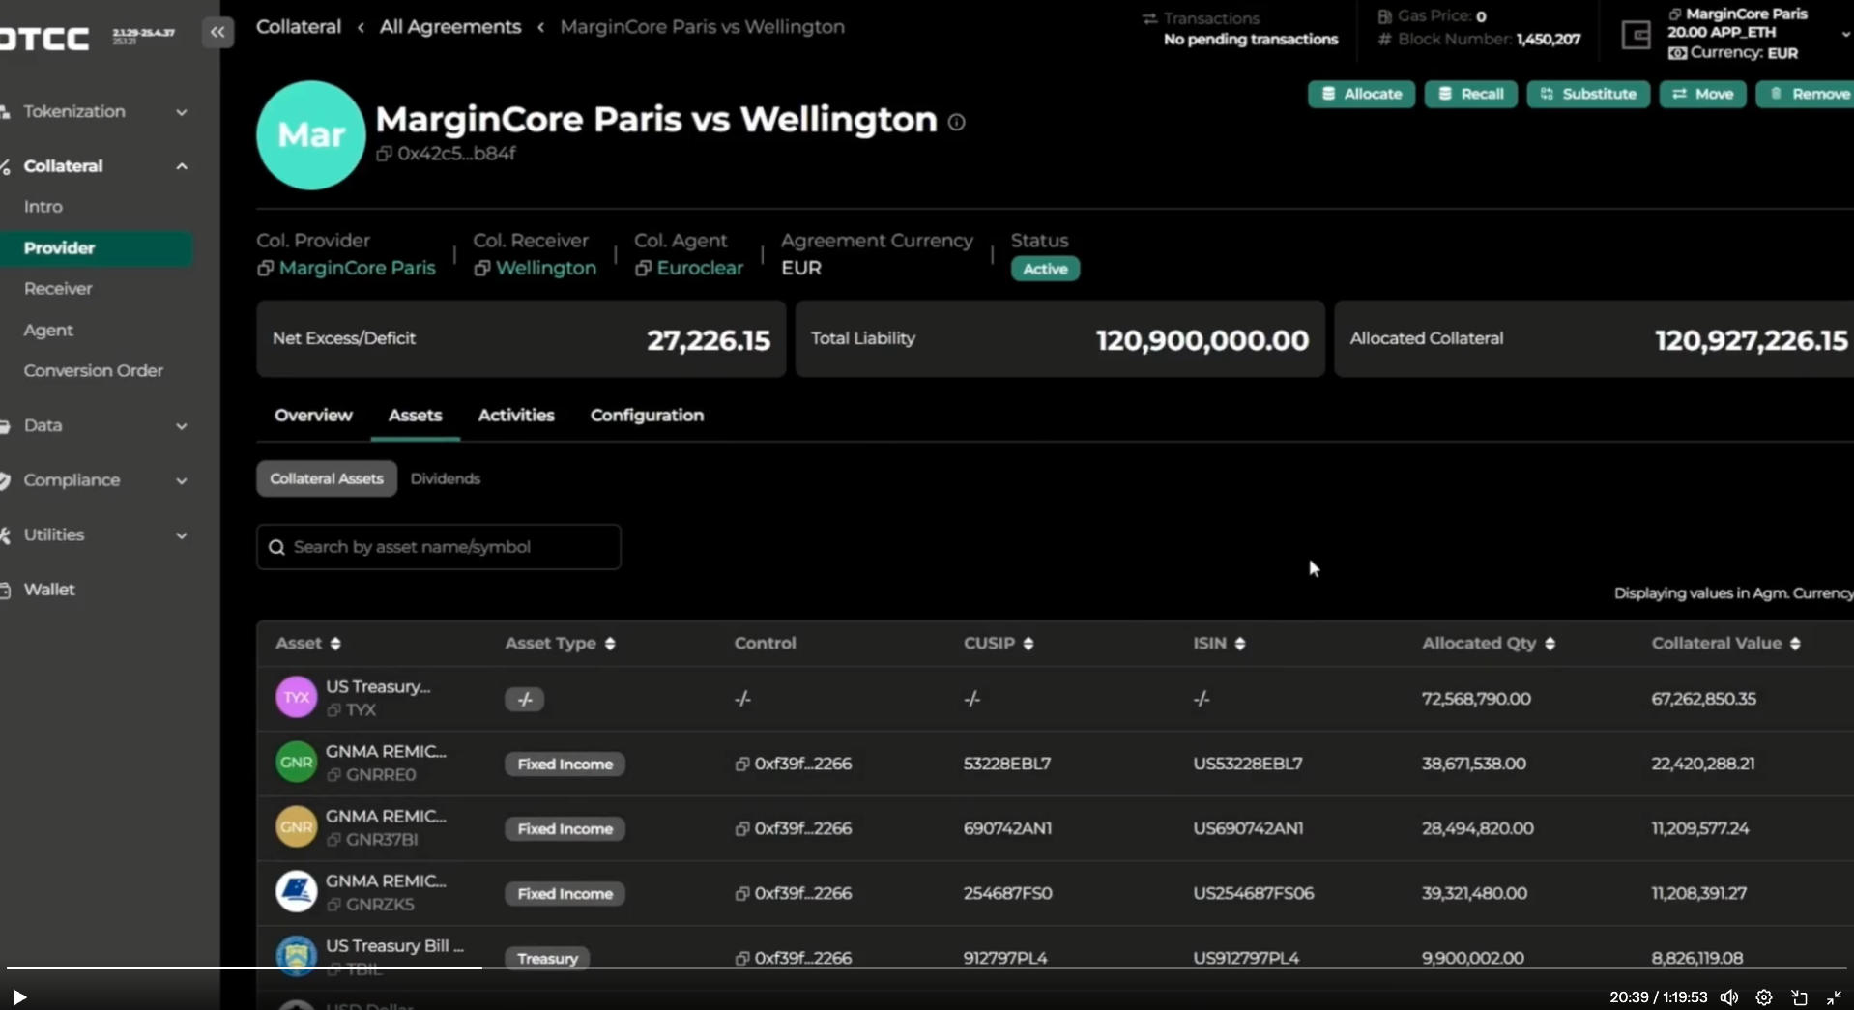Copy control address in GNRREO row

tap(742, 765)
